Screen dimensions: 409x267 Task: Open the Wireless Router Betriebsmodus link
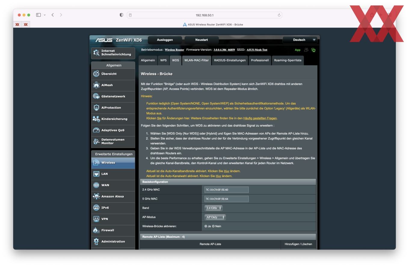(x=174, y=50)
